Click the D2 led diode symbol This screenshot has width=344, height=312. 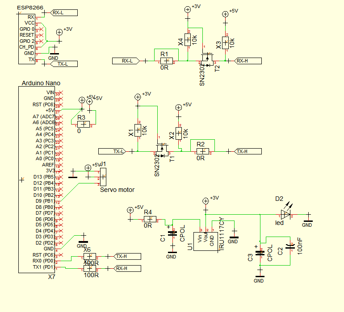(285, 215)
